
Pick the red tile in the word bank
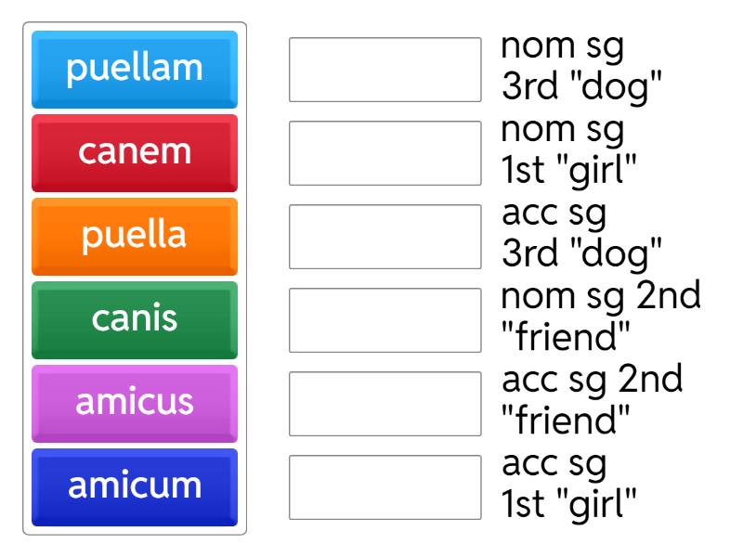point(135,153)
